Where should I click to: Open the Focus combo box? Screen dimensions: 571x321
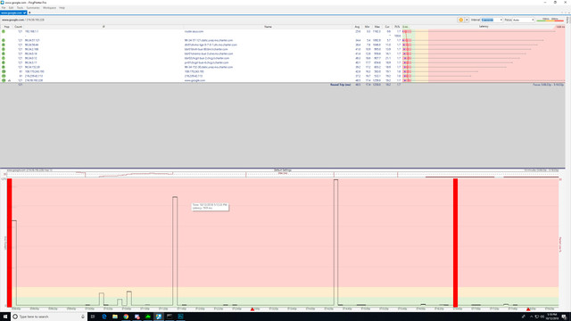(x=524, y=20)
